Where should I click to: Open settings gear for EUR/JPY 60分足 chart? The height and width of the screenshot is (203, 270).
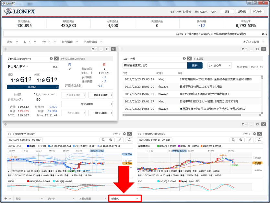124,134
